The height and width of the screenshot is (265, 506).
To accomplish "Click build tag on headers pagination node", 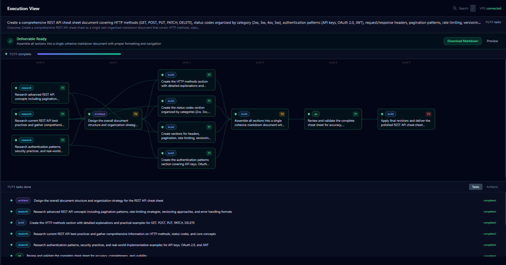I will coord(171,127).
